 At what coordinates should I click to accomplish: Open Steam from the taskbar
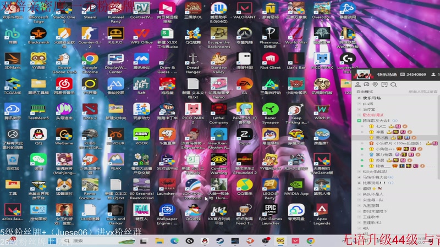click(219, 241)
